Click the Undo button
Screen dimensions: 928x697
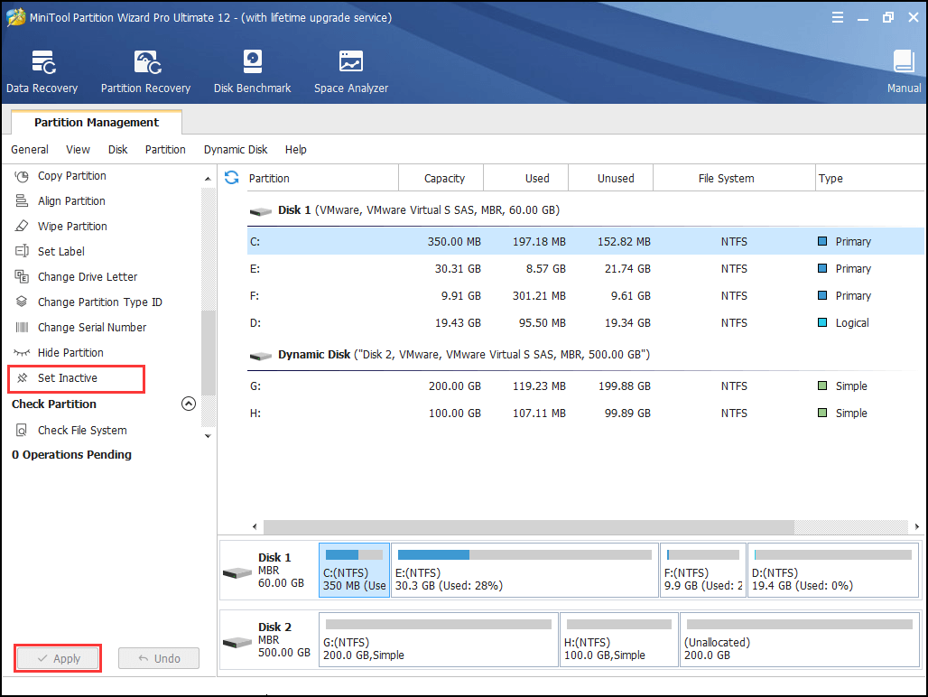pos(159,658)
